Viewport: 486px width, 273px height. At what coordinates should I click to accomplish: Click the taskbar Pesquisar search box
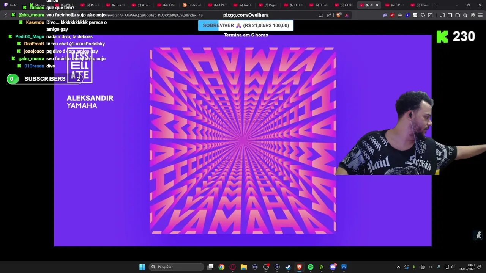pos(176,267)
